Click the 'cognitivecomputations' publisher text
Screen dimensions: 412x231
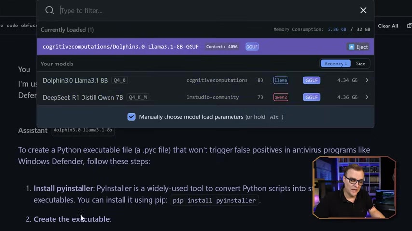pyautogui.click(x=217, y=80)
